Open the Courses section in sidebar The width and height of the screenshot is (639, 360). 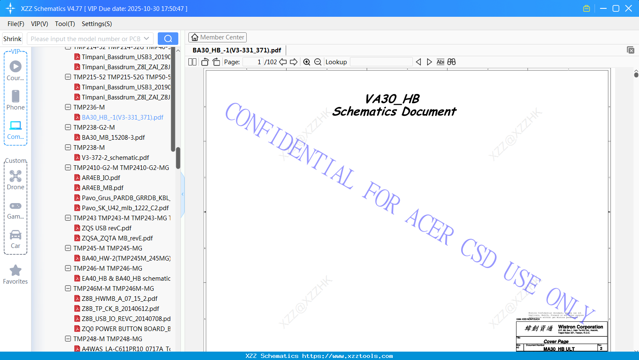(16, 70)
